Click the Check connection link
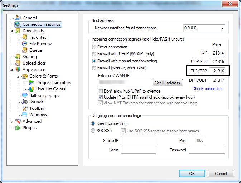The height and width of the screenshot is (183, 241). tap(208, 89)
